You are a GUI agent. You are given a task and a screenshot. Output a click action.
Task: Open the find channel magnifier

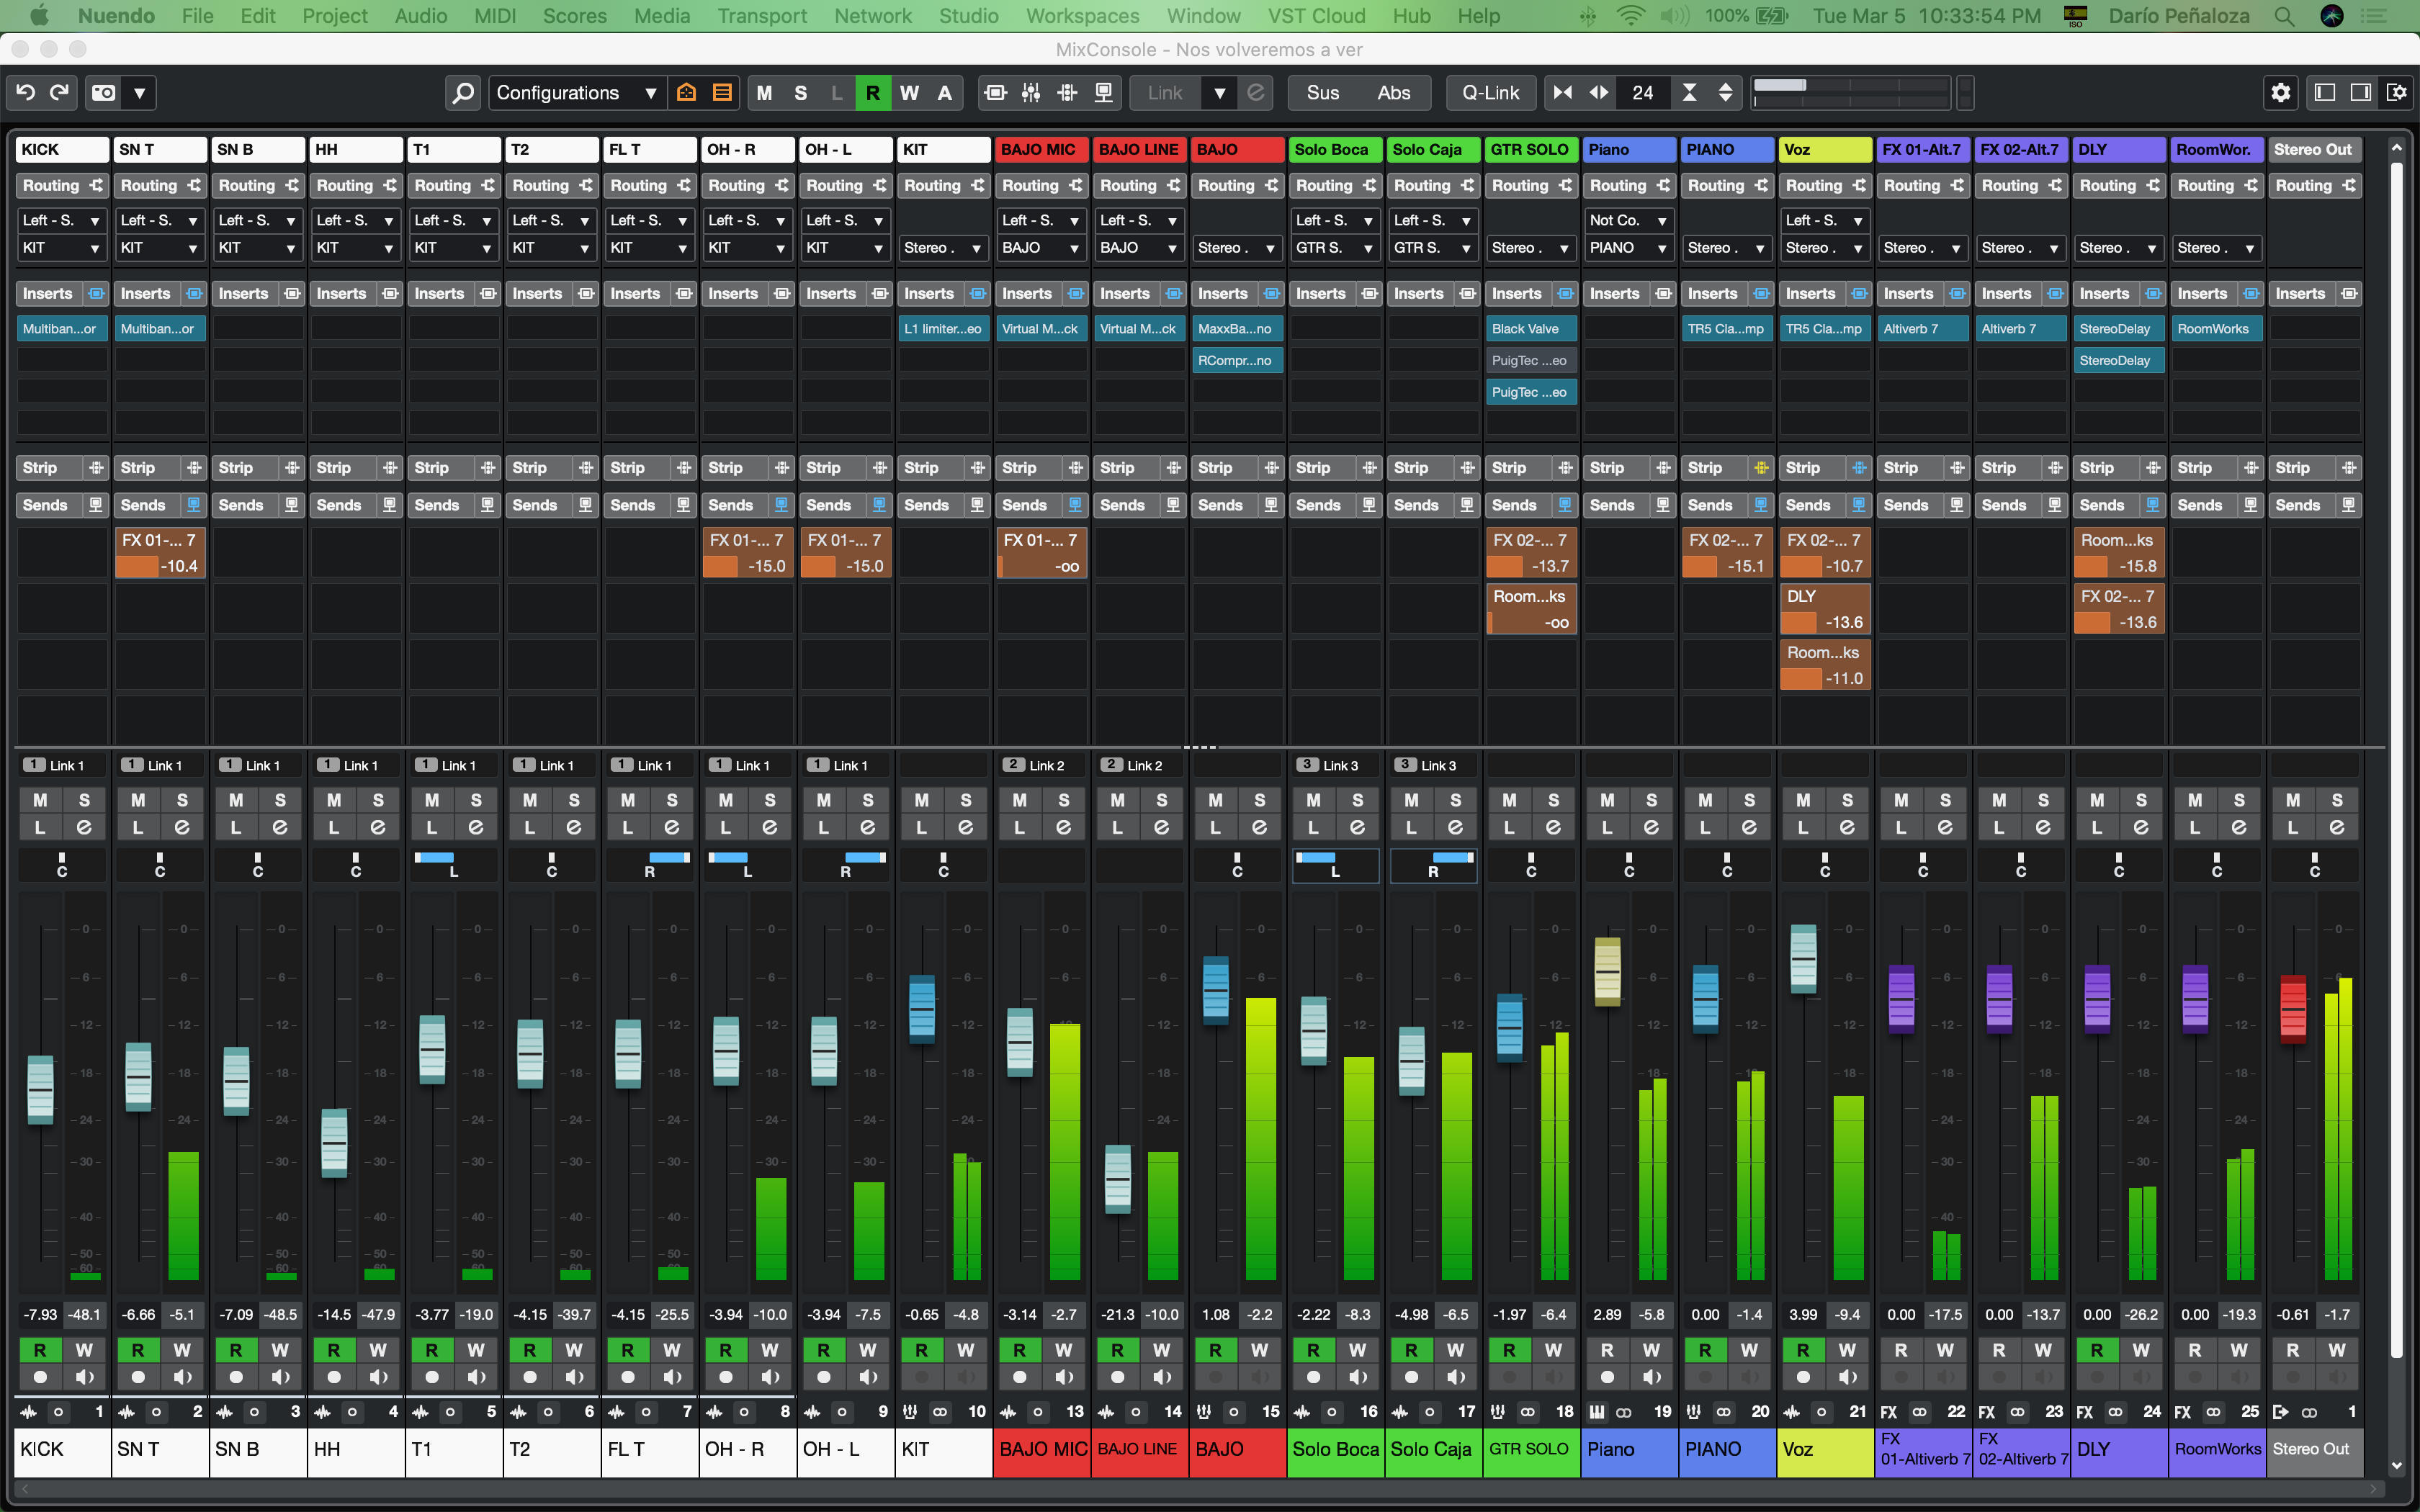[462, 93]
